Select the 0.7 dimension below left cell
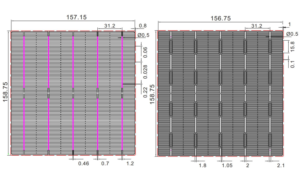The width and height of the screenshot is (299, 178). pos(105,163)
